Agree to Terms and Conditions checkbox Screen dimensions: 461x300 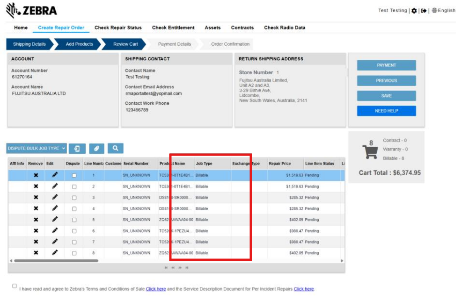[15, 286]
